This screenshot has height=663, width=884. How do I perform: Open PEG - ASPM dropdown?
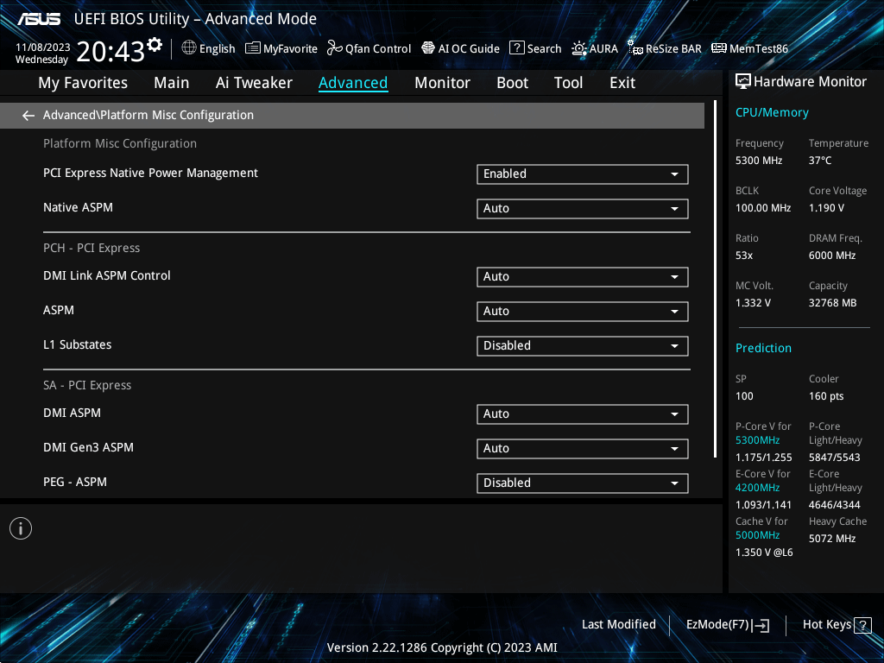[x=583, y=483]
